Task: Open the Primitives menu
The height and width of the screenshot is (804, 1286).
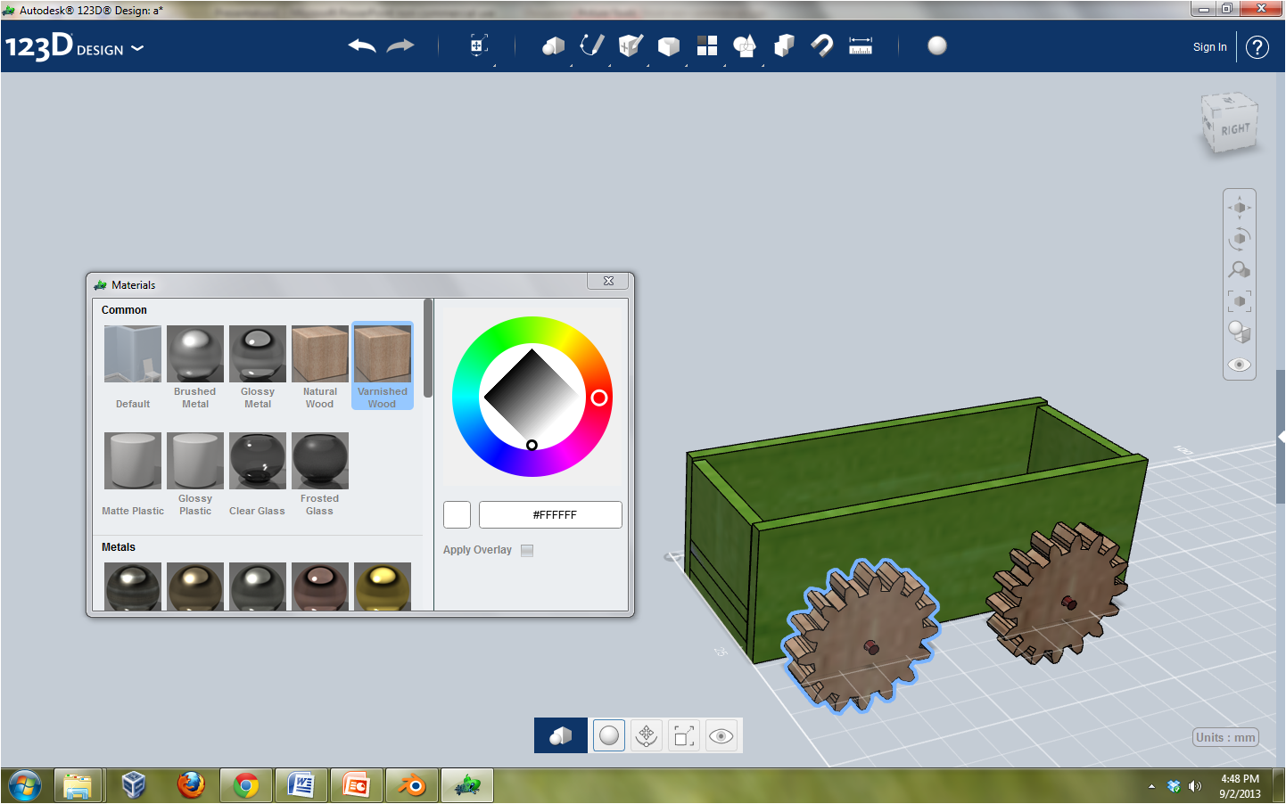Action: 553,45
